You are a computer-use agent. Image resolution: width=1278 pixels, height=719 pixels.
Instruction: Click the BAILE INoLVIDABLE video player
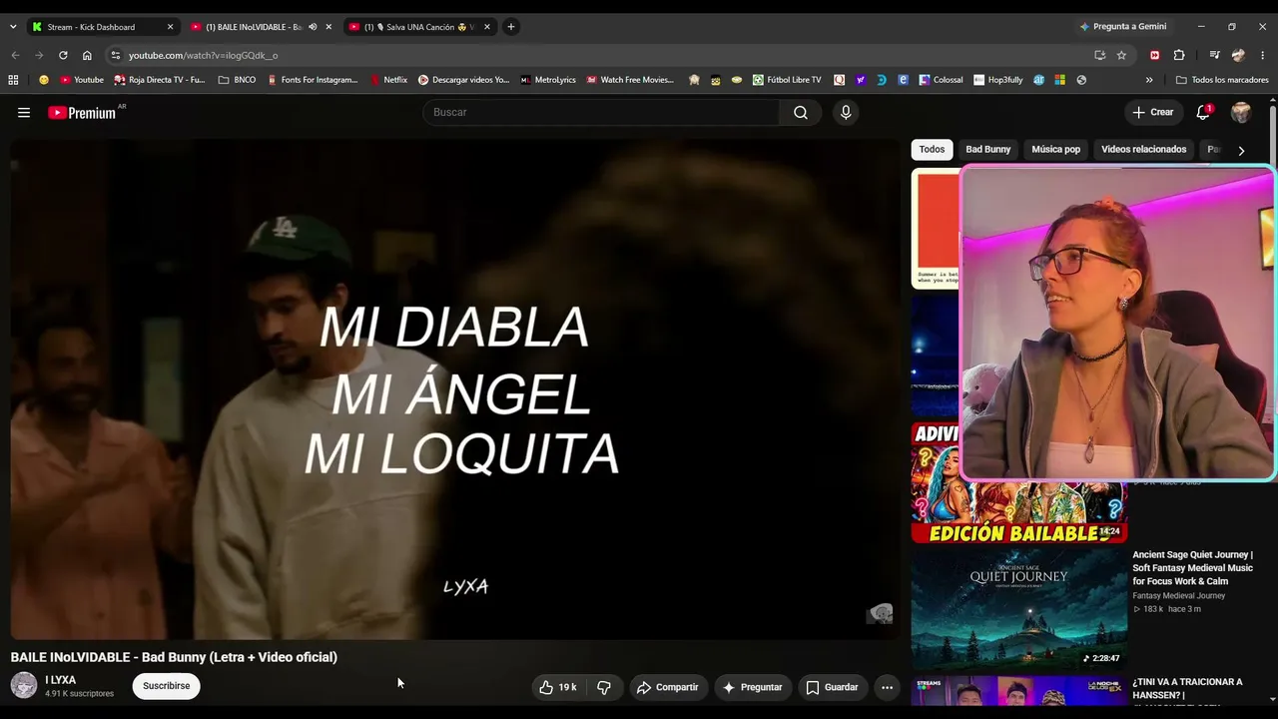click(x=455, y=389)
